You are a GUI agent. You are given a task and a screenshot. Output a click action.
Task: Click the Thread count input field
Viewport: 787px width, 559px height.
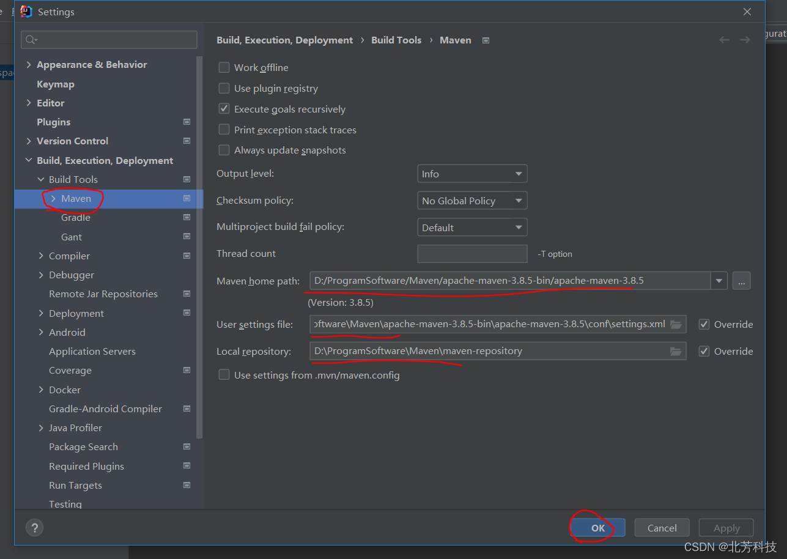tap(472, 253)
